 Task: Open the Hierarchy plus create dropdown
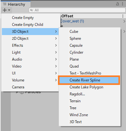tap(6, 10)
